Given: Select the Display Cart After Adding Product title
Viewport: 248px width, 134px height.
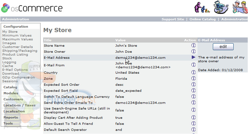Looking at the screenshot, I should coord(73,118).
